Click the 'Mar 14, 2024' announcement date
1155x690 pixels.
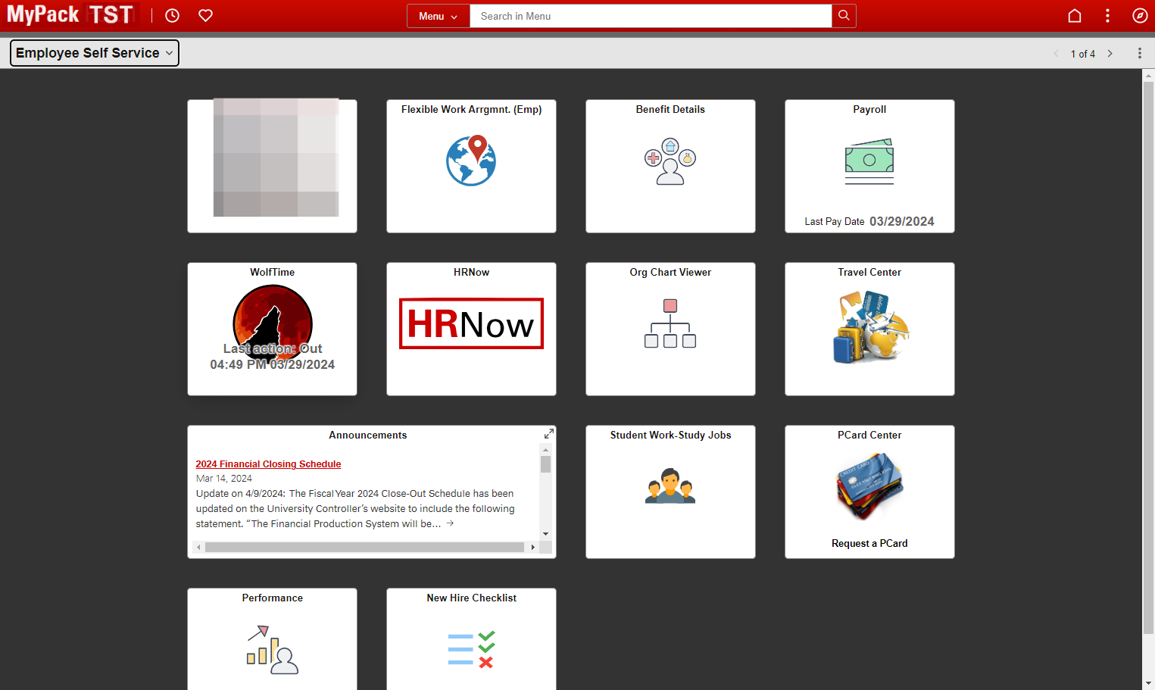[224, 479]
